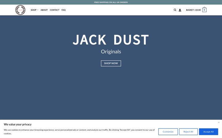Click Customize cookie preferences
The height and width of the screenshot is (138, 222).
tap(168, 132)
